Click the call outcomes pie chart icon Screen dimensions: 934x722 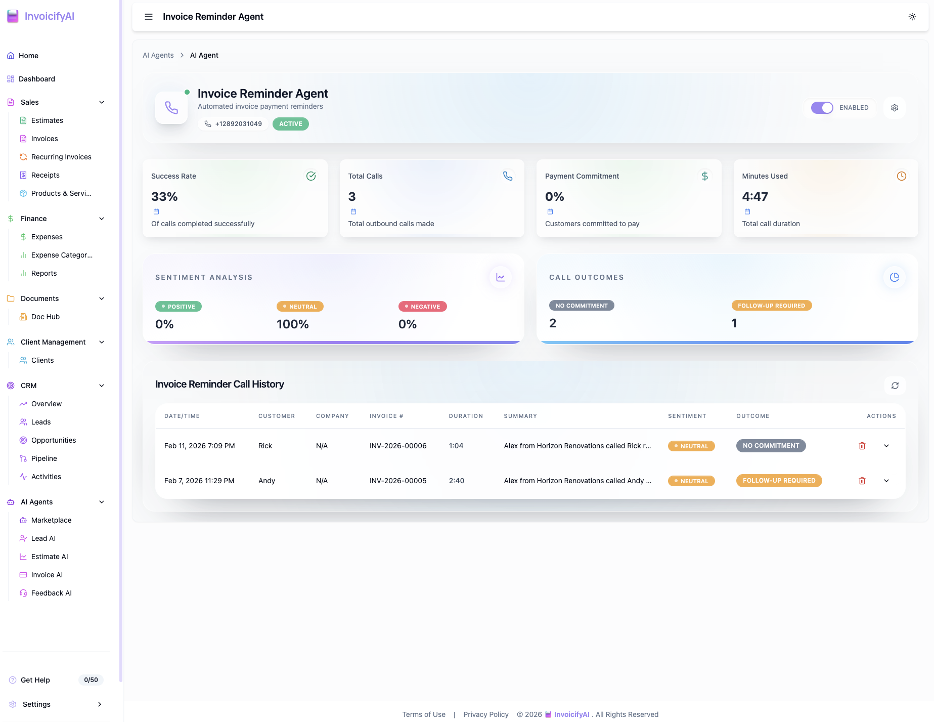[895, 277]
